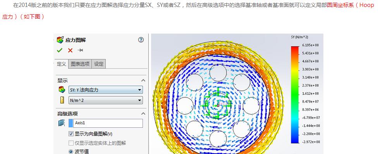Pin the property panel with the pushpin
The height and width of the screenshot is (154, 378).
point(80,50)
